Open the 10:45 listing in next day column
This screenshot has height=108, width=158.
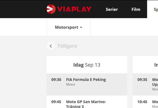click(x=145, y=102)
